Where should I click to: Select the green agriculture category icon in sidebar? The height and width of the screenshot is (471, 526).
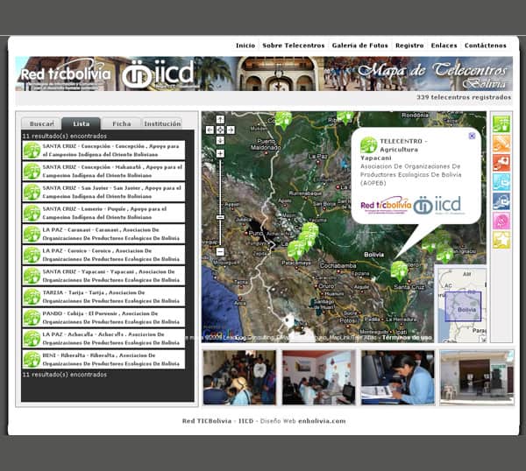[x=501, y=124]
